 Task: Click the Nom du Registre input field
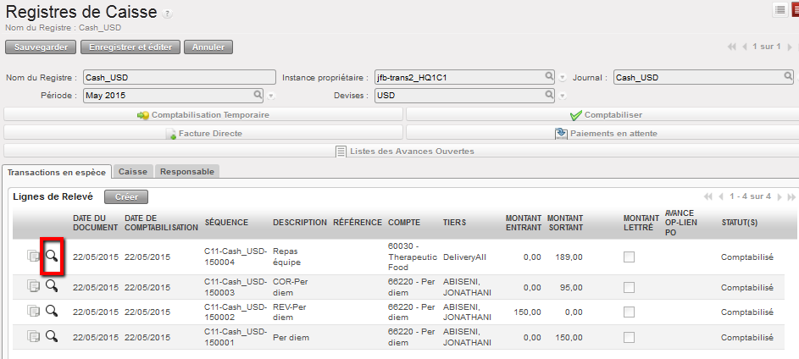[x=179, y=77]
